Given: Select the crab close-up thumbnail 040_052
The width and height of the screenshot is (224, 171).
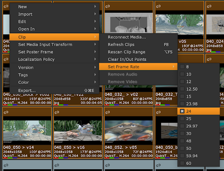Looking at the screenshot, I should [x=129, y=131].
